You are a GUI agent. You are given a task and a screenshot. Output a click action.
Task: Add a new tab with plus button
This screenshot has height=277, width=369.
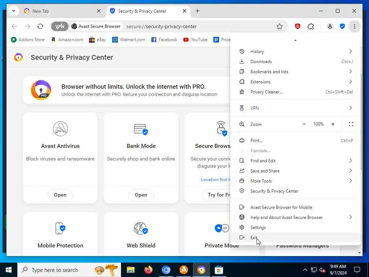[x=197, y=11]
